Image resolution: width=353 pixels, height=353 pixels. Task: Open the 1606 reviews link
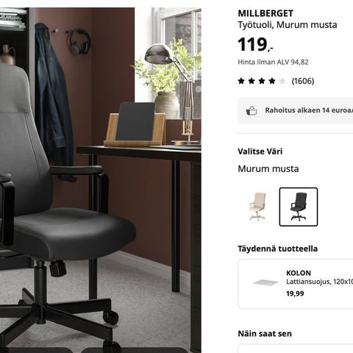coord(303,81)
